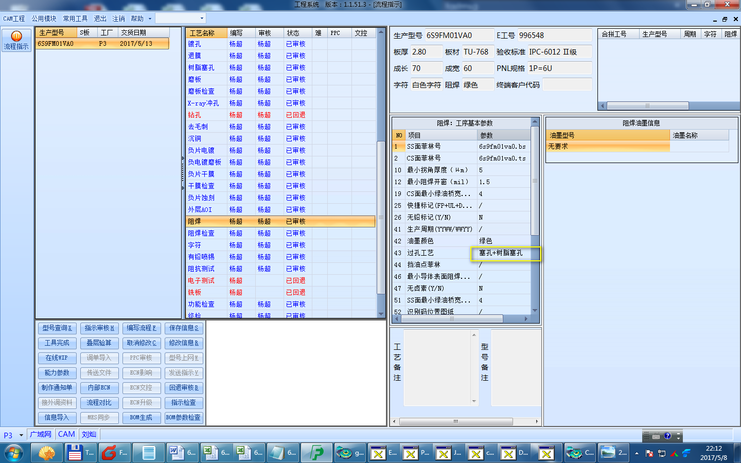Click the 型号查询 button
741x463 pixels.
[57, 328]
